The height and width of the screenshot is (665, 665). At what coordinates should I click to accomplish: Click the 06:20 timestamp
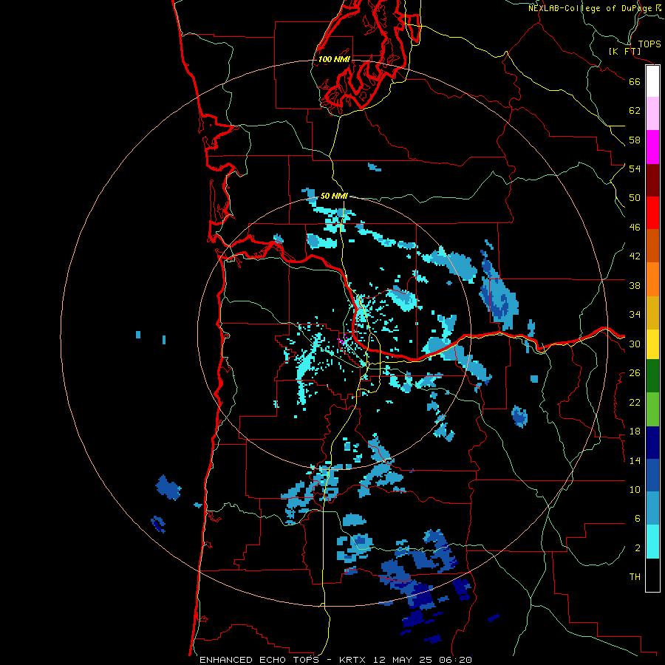[x=455, y=660]
